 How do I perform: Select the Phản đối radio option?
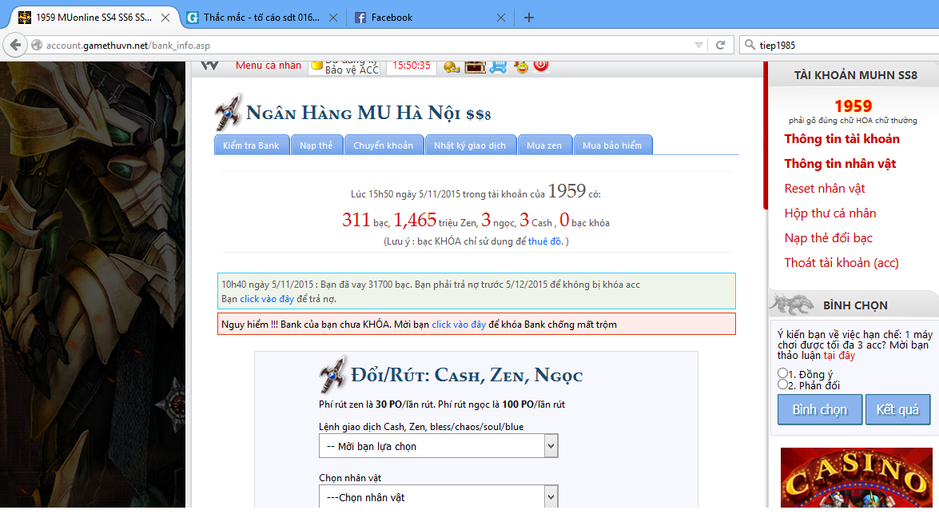click(782, 385)
